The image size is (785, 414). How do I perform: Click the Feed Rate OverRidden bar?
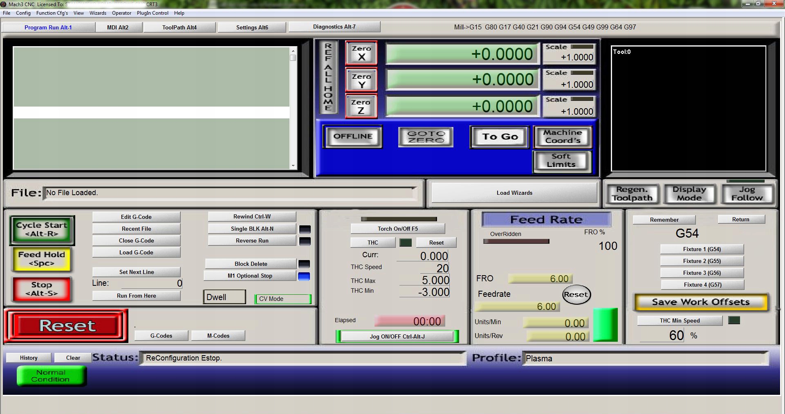click(x=516, y=241)
